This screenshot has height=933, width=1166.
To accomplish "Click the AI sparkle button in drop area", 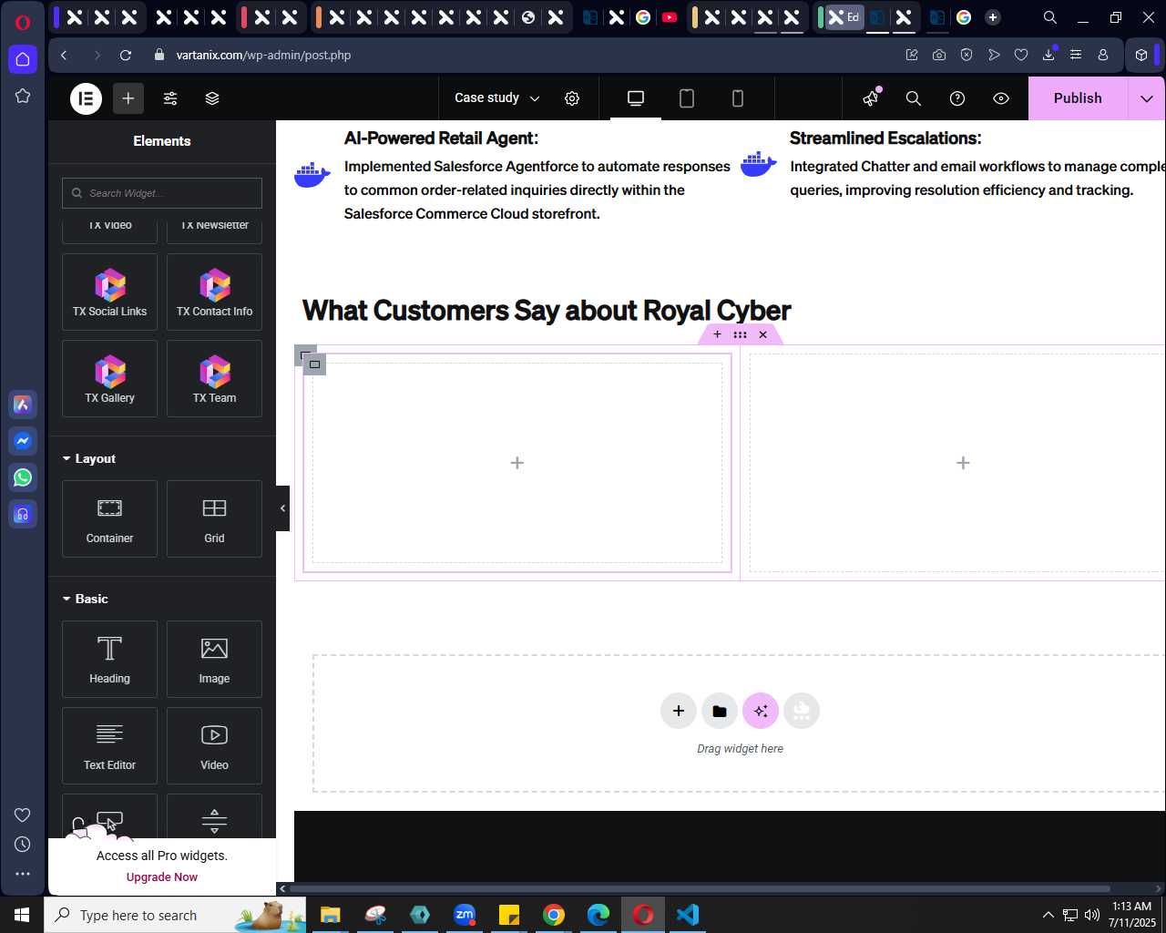I will (x=761, y=711).
